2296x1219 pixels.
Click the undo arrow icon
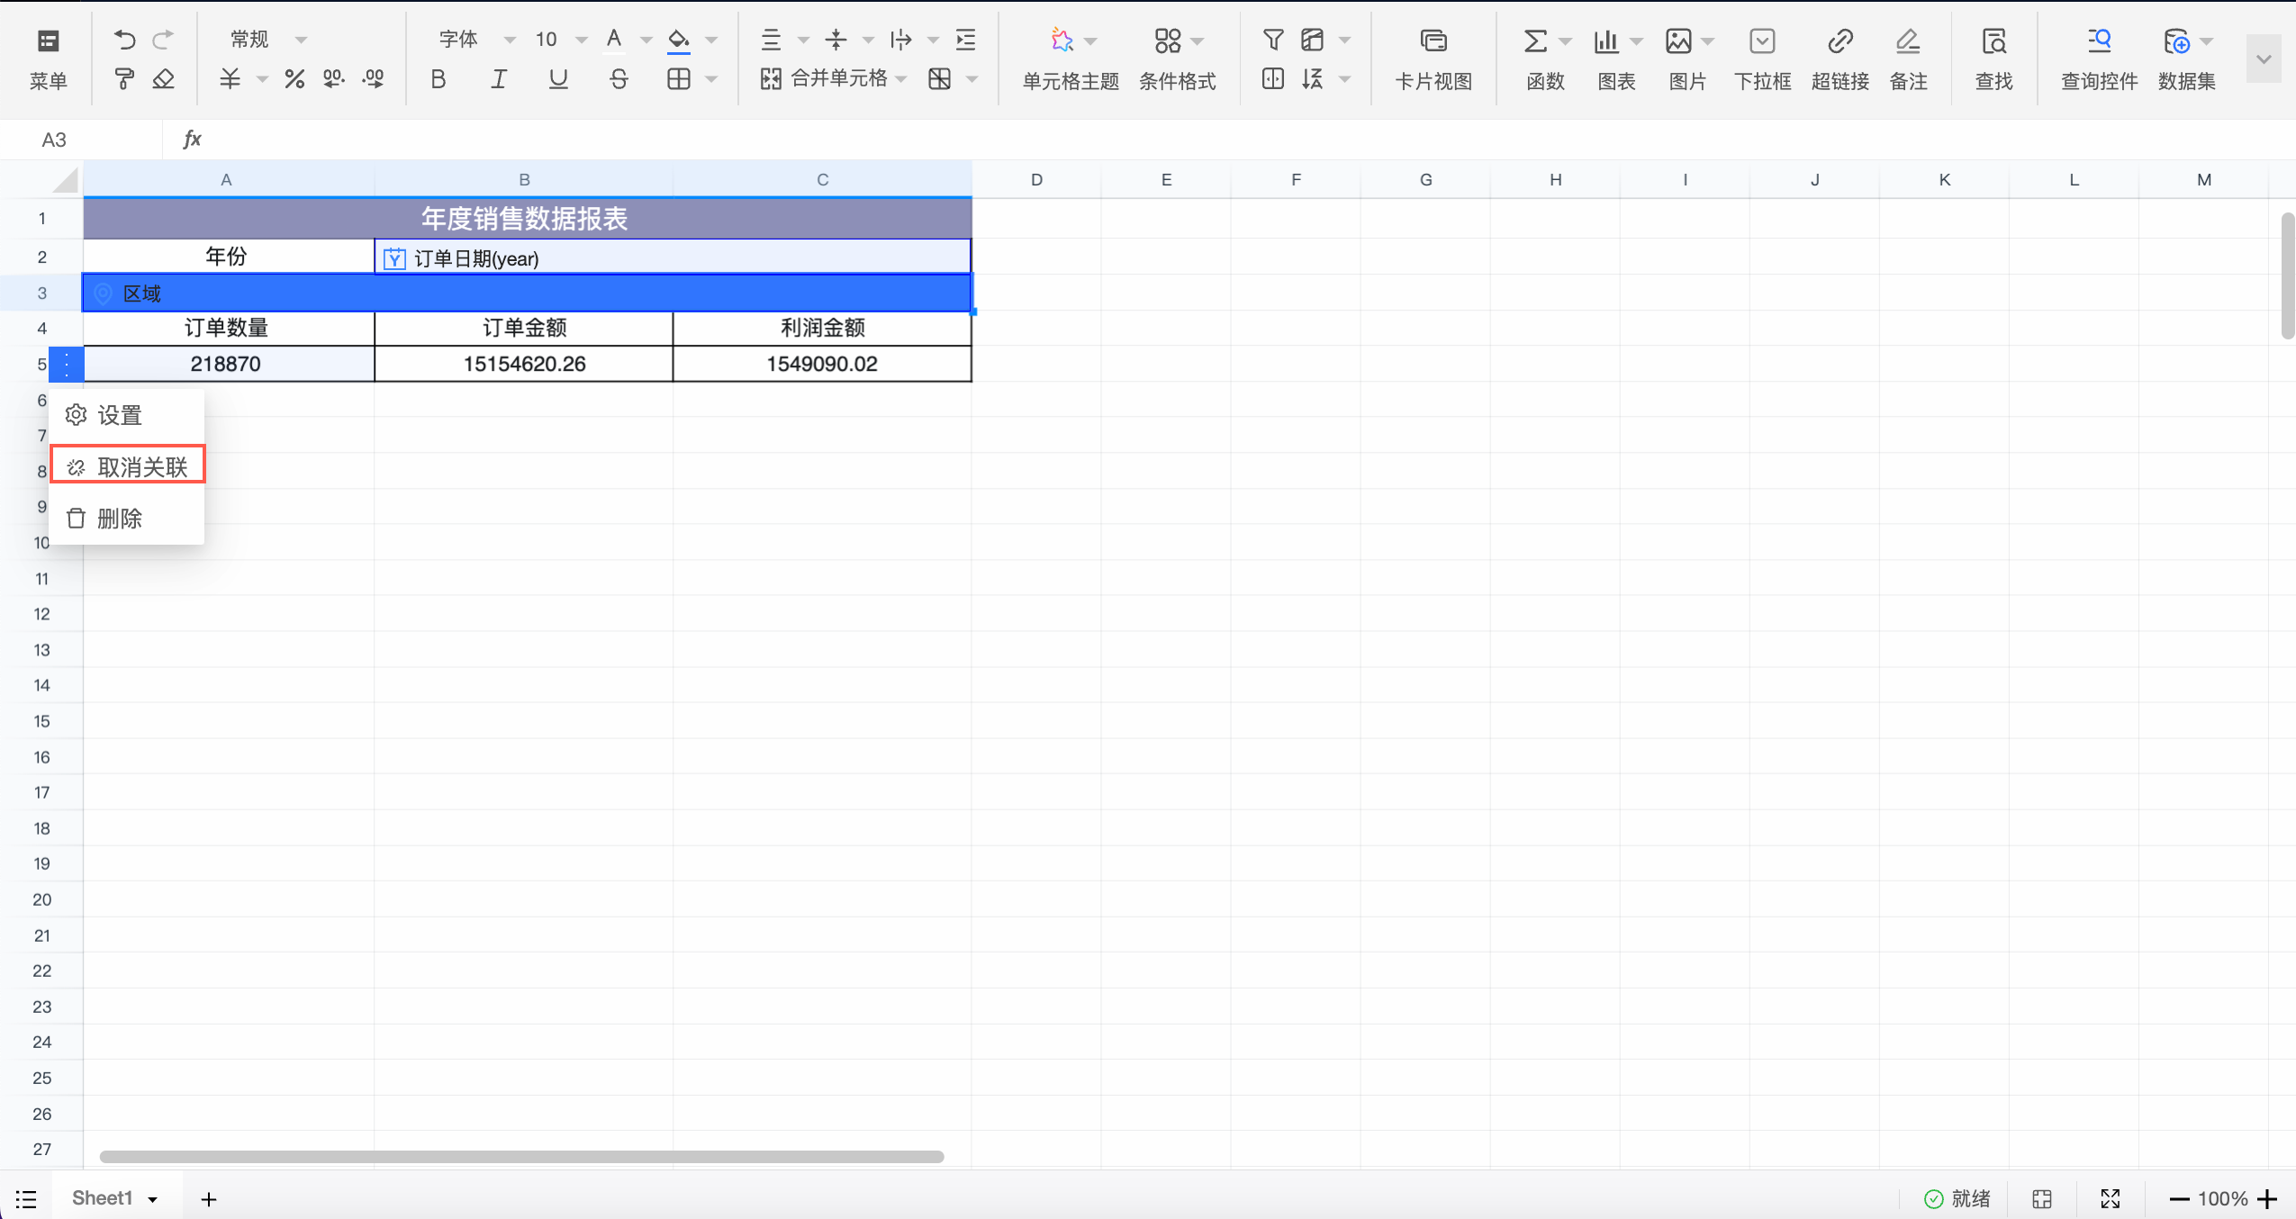pyautogui.click(x=124, y=40)
